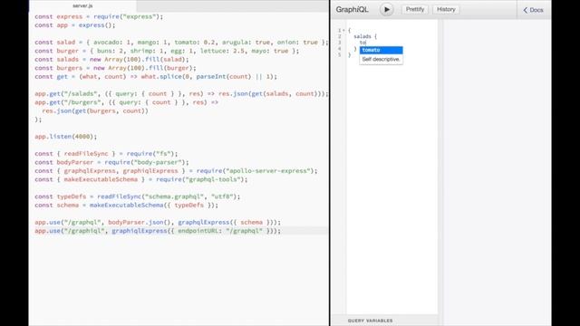Click the 'const burgers = new Array' line
This screenshot has height=326, width=580.
115,68
